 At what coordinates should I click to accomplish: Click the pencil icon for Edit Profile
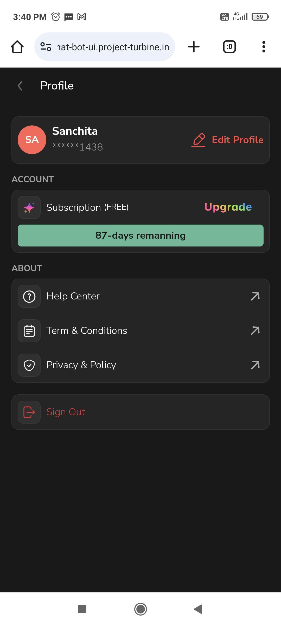[x=199, y=140]
